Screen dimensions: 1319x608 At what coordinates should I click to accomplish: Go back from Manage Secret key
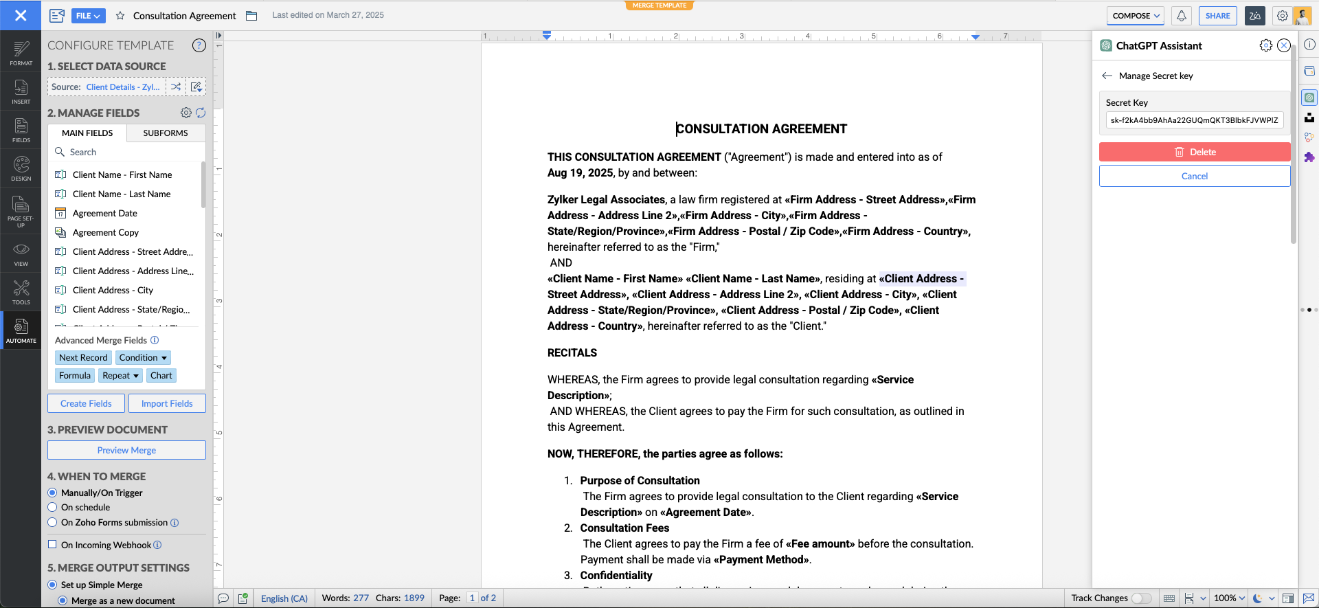(x=1107, y=76)
